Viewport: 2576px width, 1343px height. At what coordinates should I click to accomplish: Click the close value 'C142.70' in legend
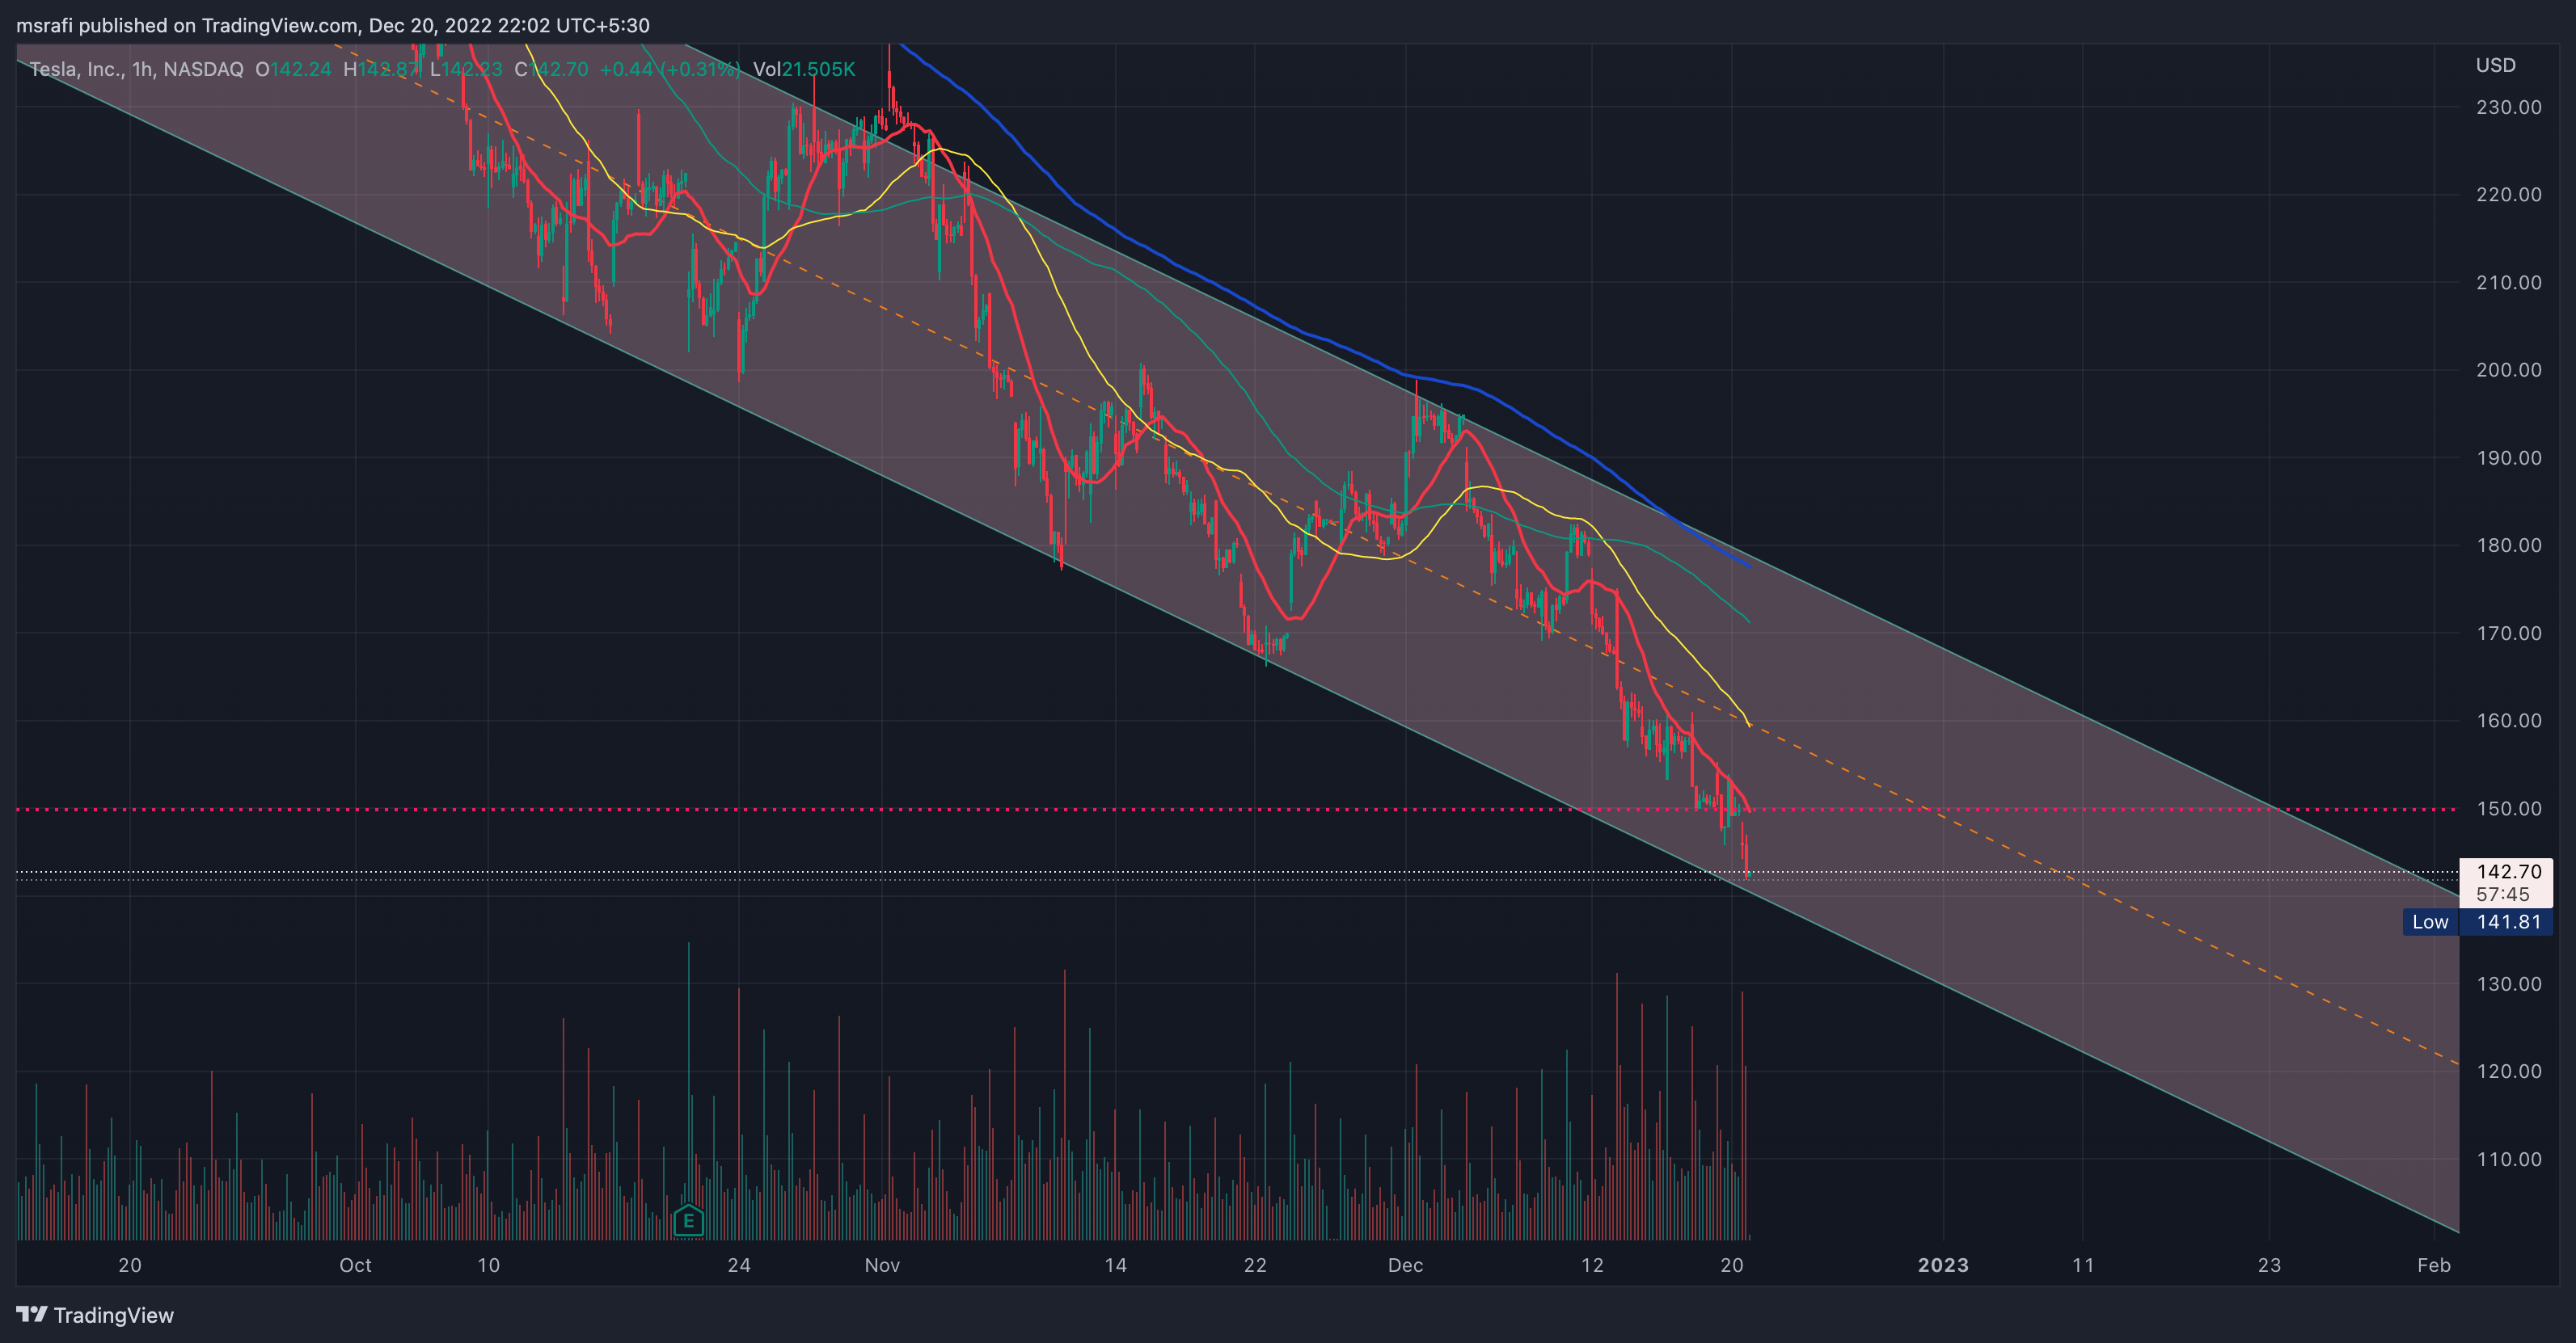coord(551,69)
